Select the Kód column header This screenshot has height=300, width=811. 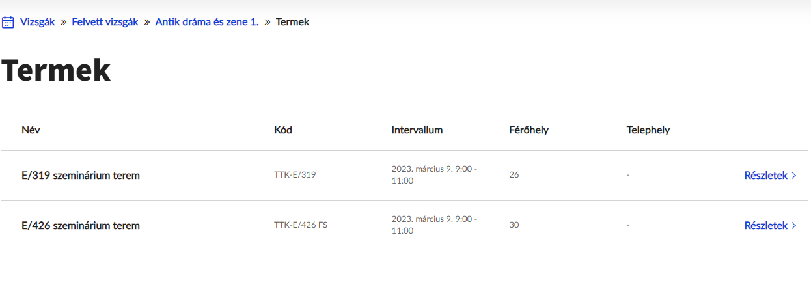[x=283, y=130]
